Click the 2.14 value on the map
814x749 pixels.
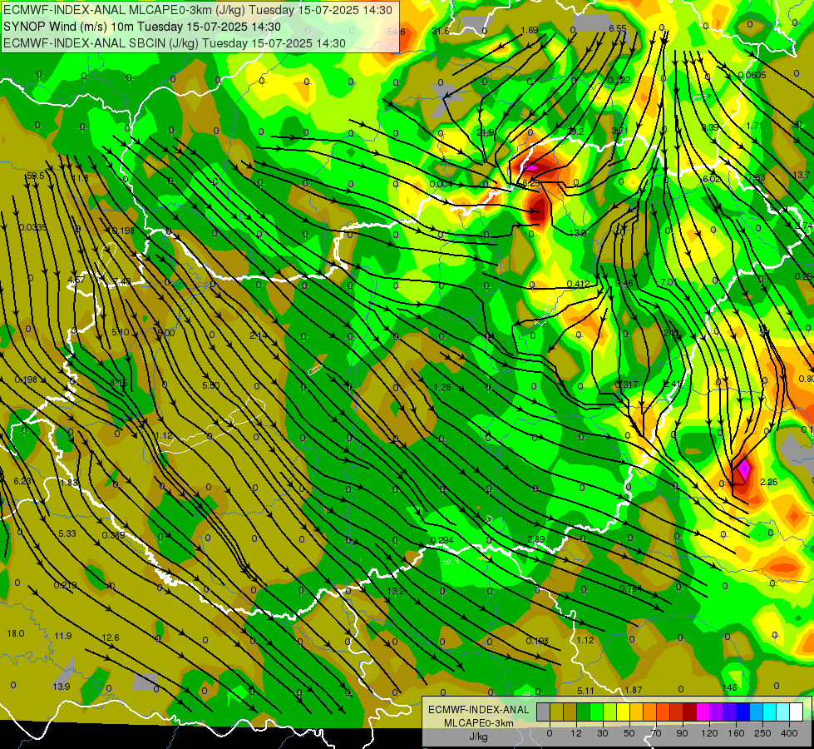pos(259,335)
